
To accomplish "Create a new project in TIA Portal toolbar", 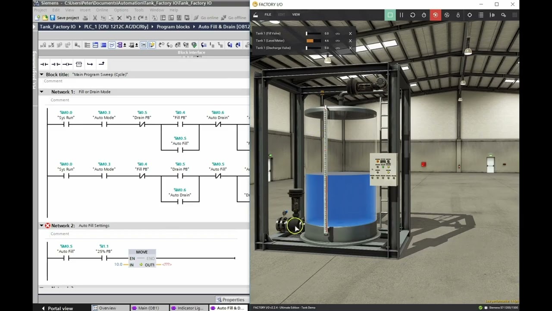I will pos(38,18).
